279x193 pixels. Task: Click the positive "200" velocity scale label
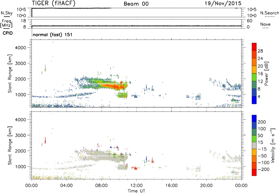tap(262, 122)
